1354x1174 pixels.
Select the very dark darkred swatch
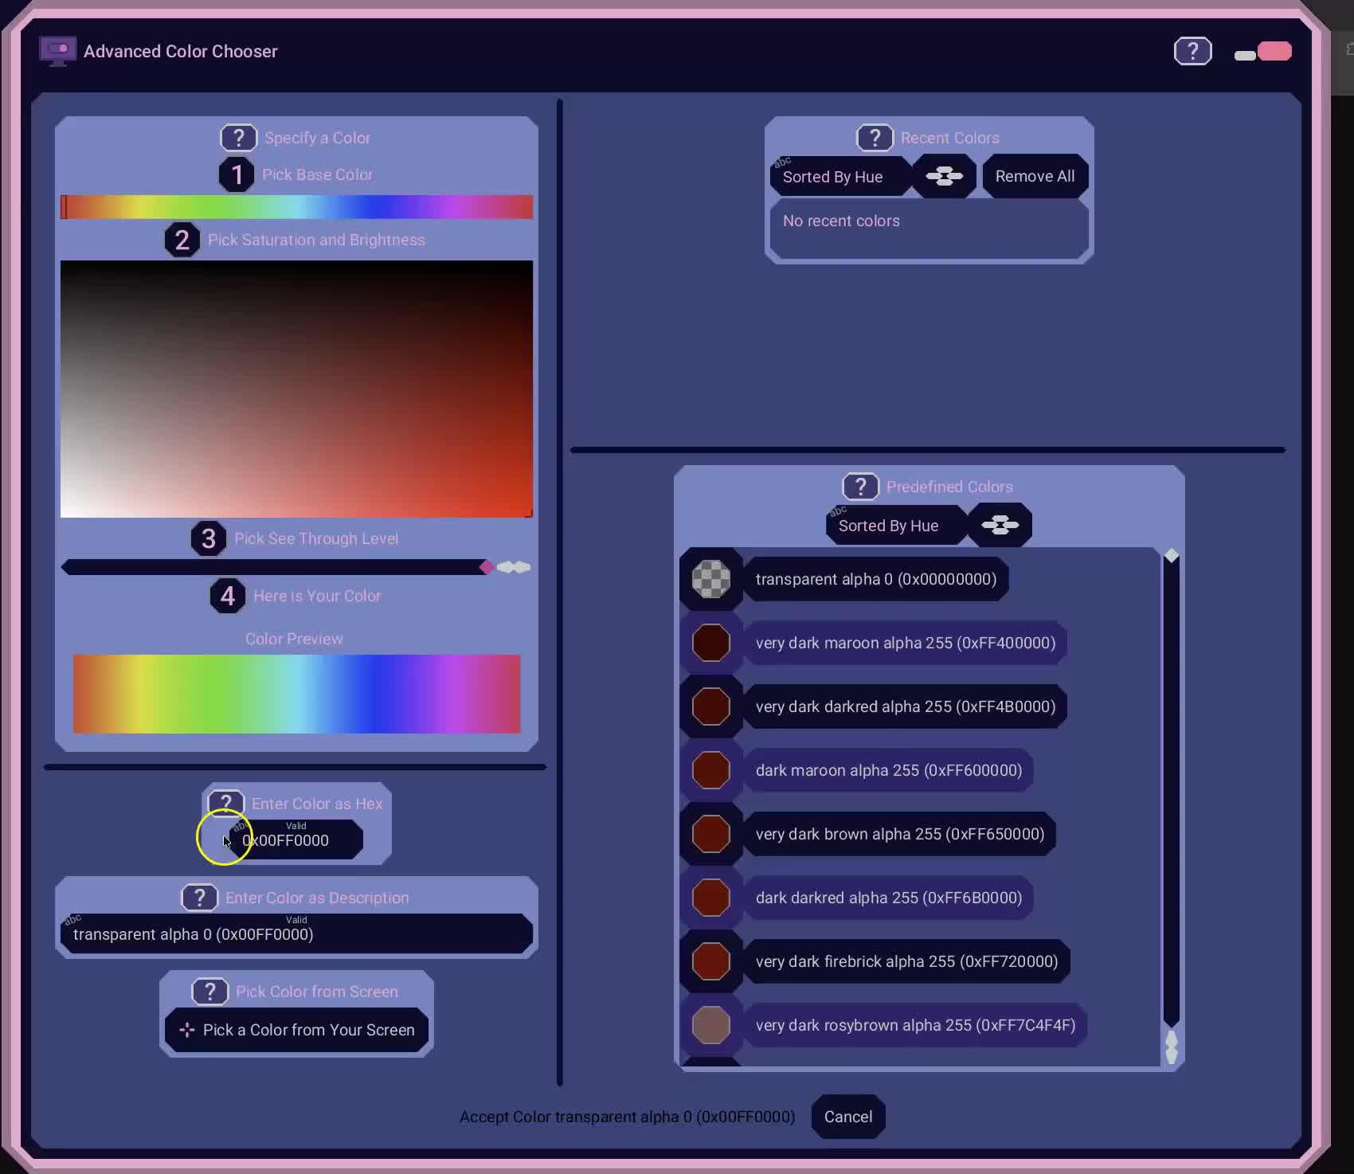(711, 706)
